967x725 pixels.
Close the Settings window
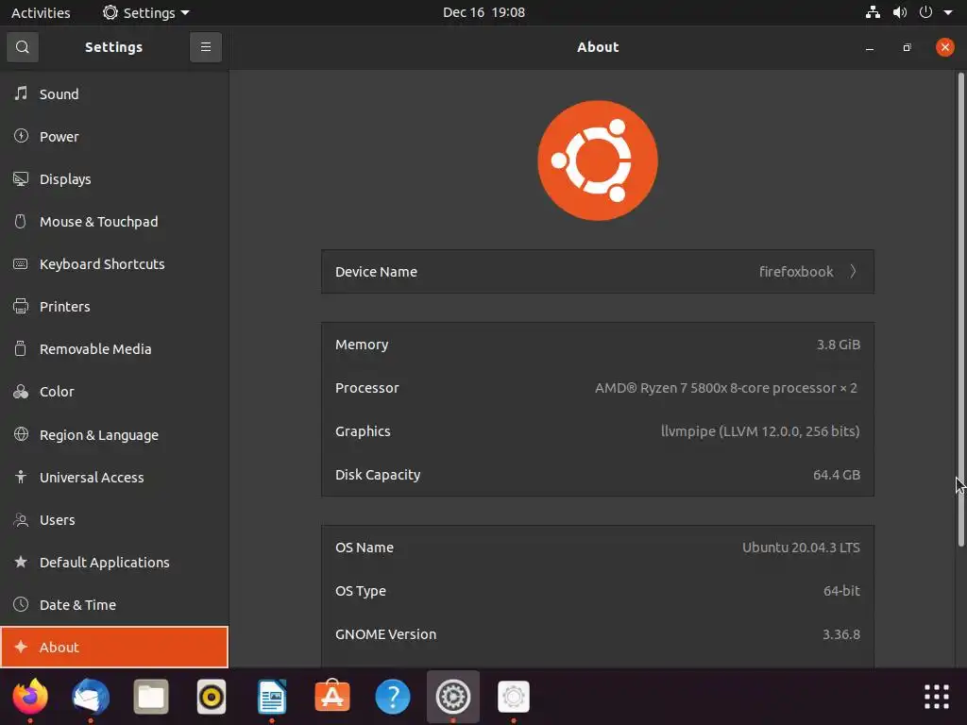pos(944,47)
